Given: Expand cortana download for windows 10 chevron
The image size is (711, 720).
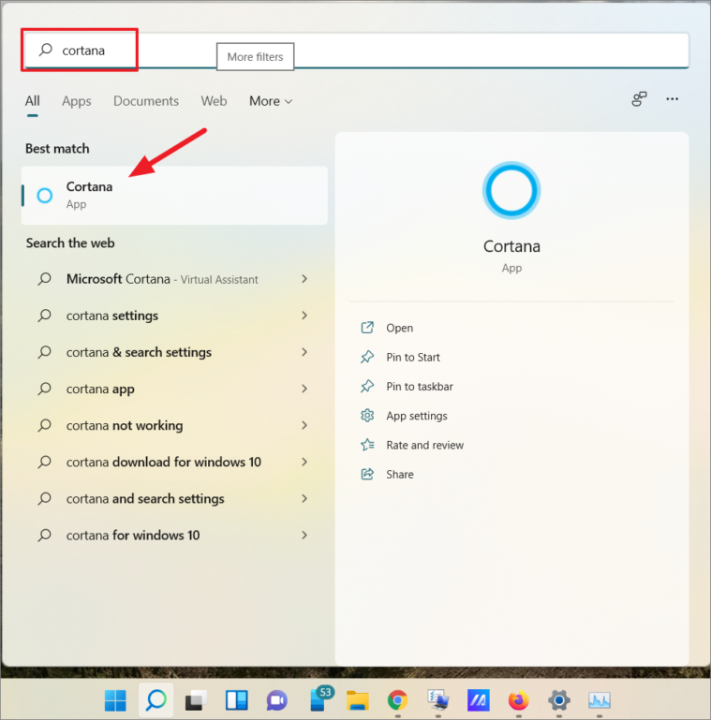Looking at the screenshot, I should tap(304, 462).
